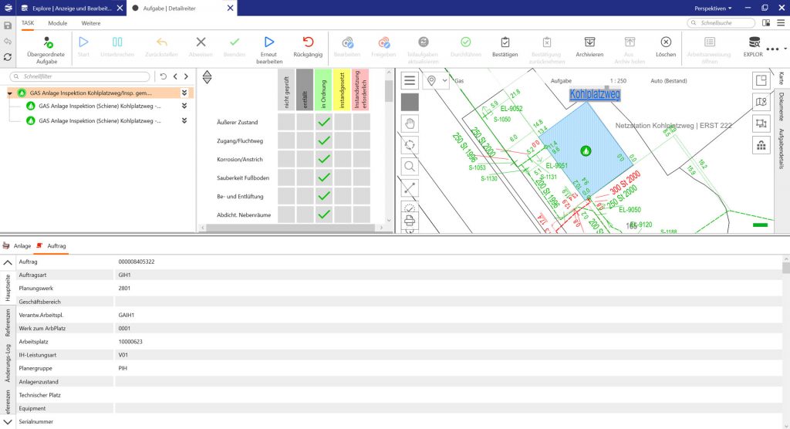Image resolution: width=790 pixels, height=429 pixels.
Task: Mark Äußerer Zustand as nicht geprüft
Action: point(286,122)
